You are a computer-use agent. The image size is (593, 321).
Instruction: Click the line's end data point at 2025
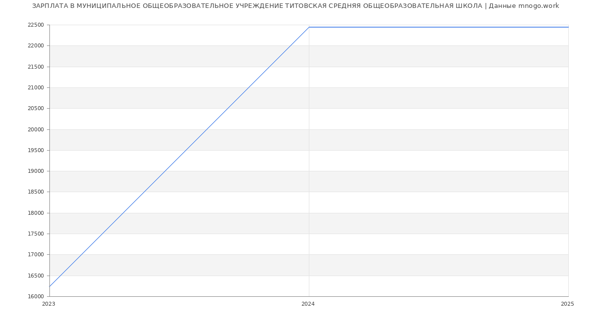[x=568, y=27]
